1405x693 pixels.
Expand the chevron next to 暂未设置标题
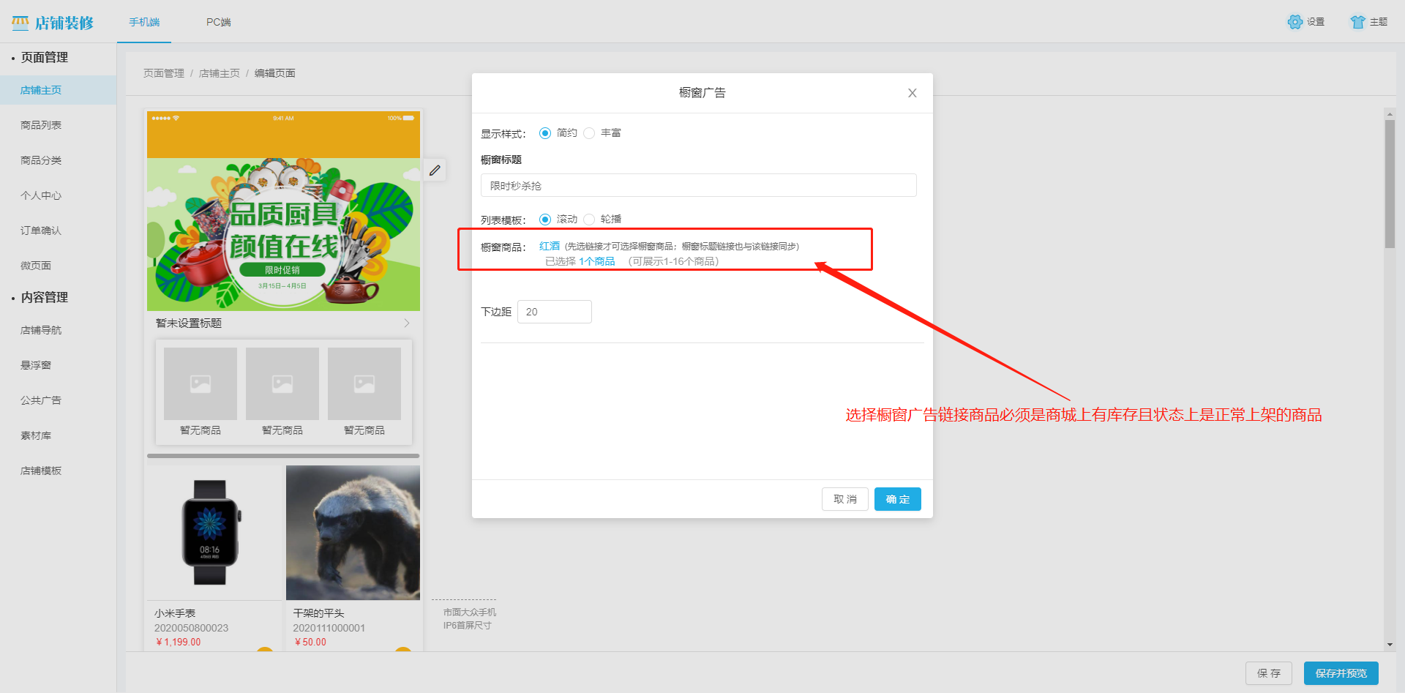(408, 322)
